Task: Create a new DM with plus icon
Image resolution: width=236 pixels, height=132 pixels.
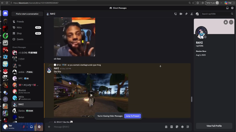Action: click(x=41, y=47)
